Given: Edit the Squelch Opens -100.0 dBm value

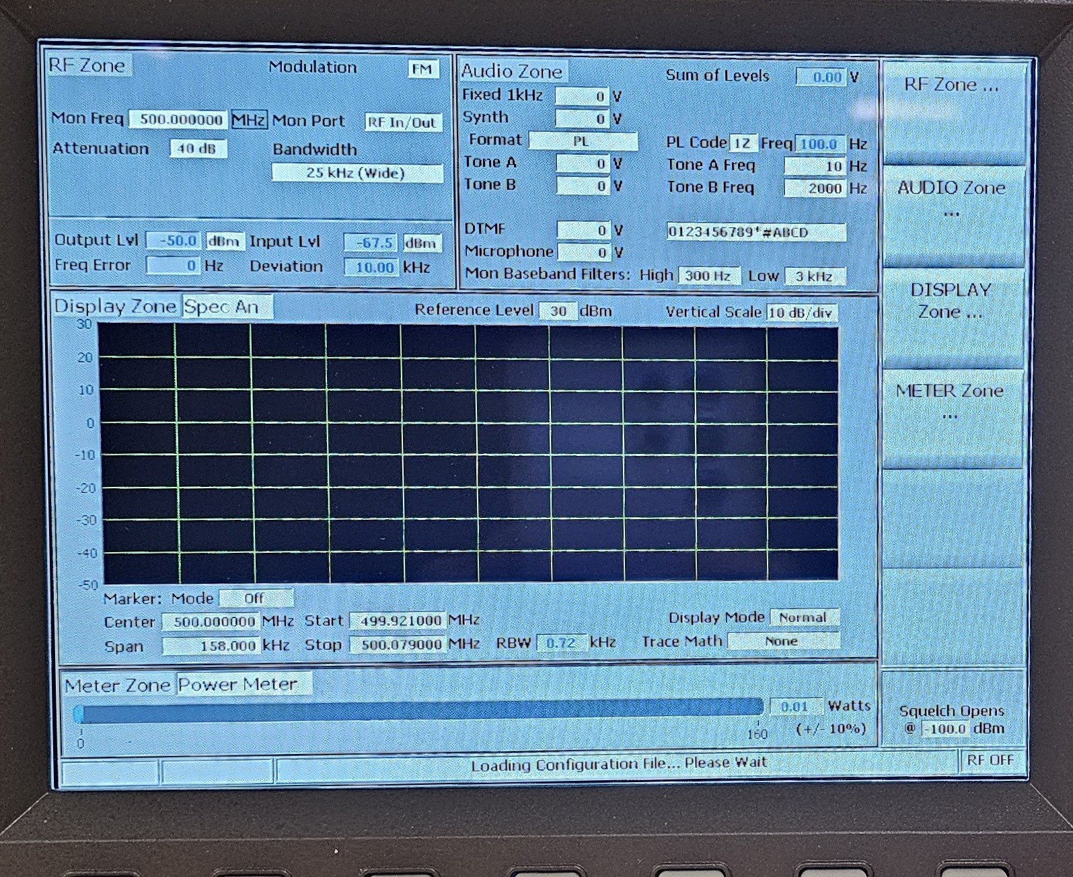Looking at the screenshot, I should [x=946, y=728].
